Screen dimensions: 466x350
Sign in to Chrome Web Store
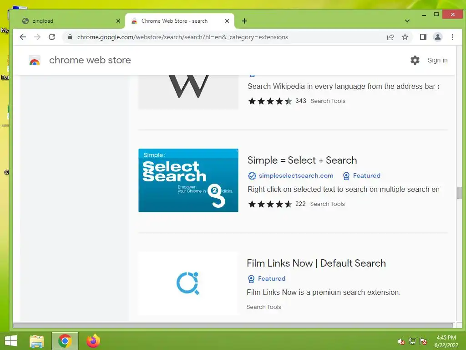tap(437, 60)
